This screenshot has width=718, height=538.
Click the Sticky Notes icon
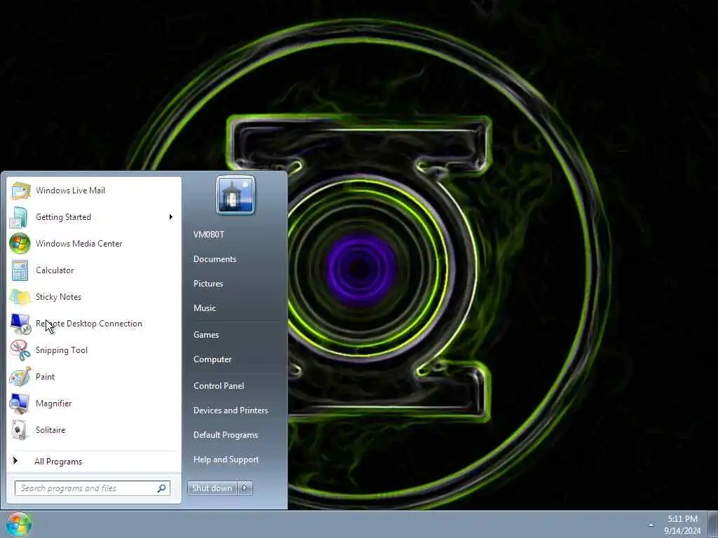click(x=20, y=297)
